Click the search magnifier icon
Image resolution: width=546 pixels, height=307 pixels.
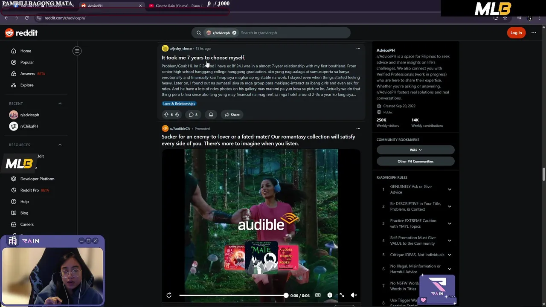coord(198,33)
